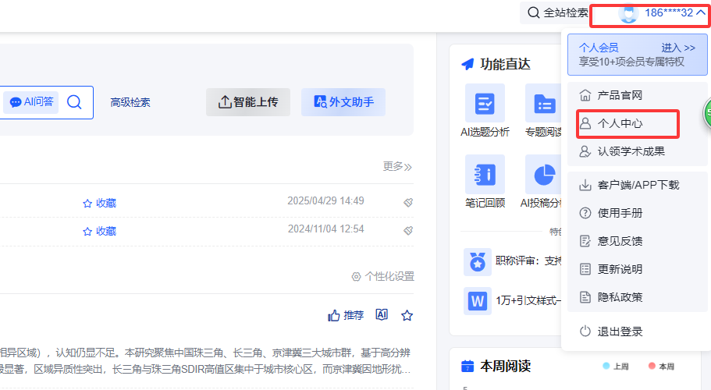Open the AI投稿分析 pie chart icon
The width and height of the screenshot is (711, 390).
(544, 174)
